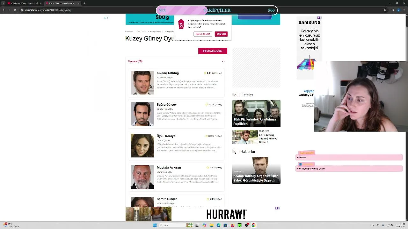Image resolution: width=408 pixels, height=229 pixels.
Task: Mute the first tab's audio
Action: click(x=37, y=3)
